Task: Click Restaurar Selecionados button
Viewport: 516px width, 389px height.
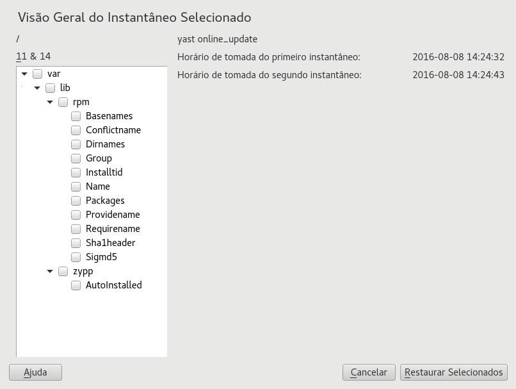Action: pos(454,372)
